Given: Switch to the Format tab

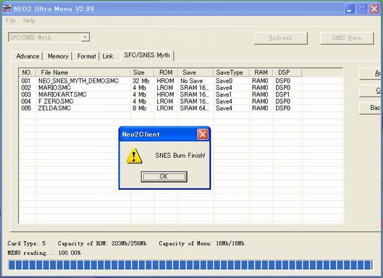Looking at the screenshot, I should point(86,57).
